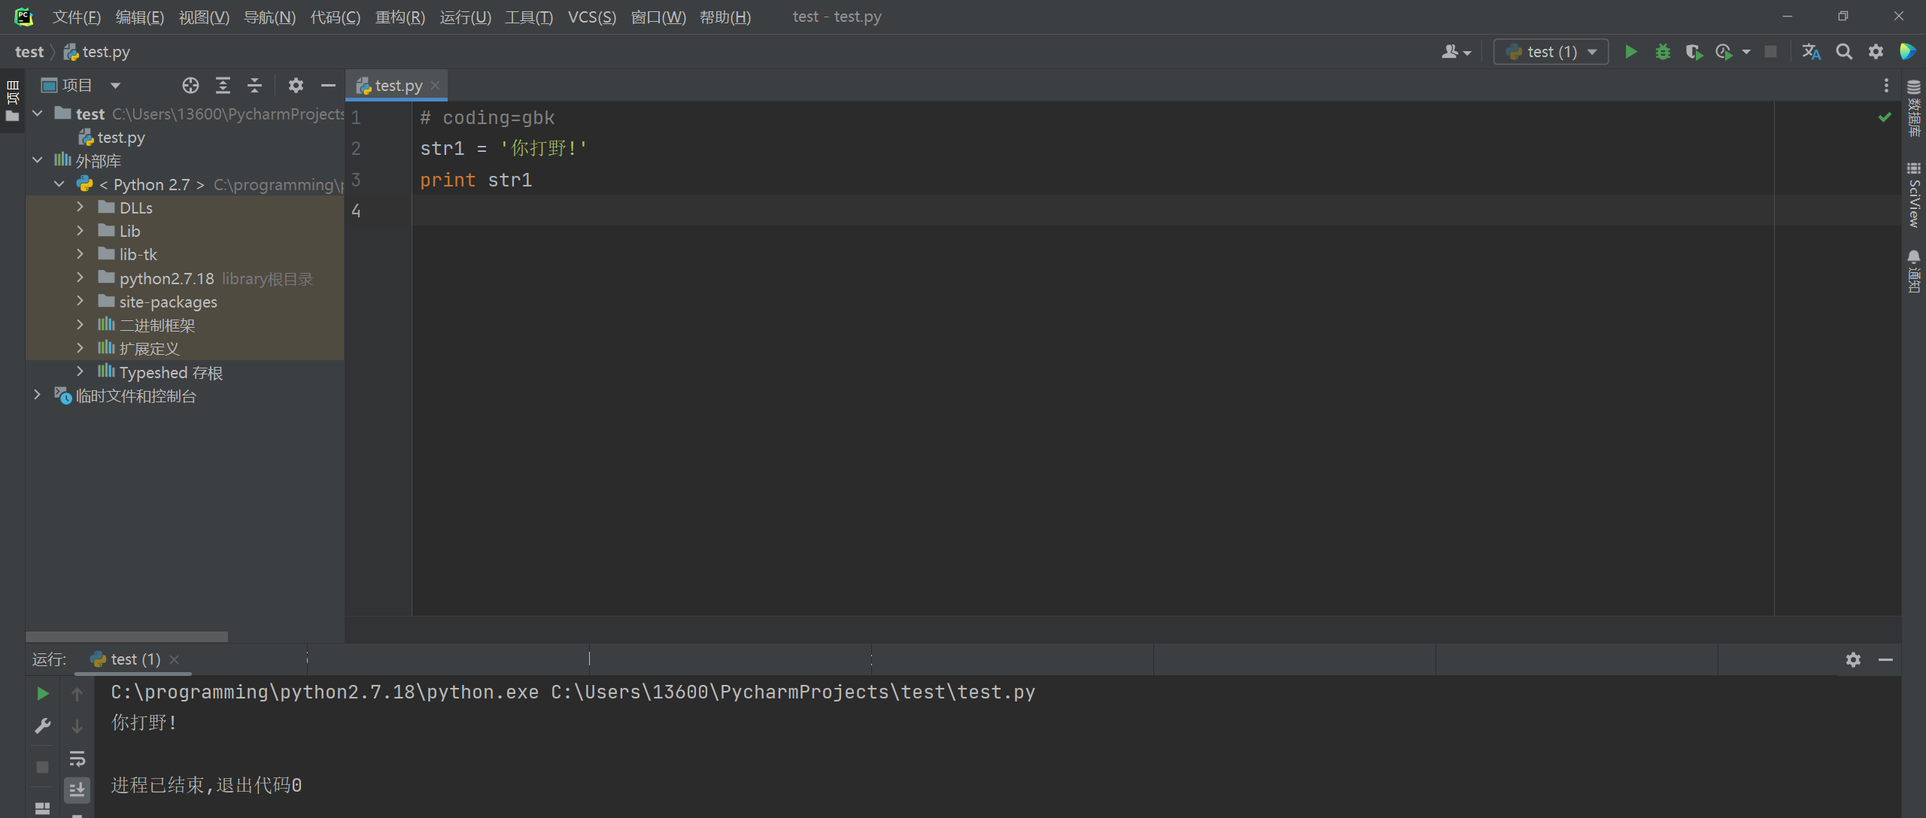Click the green inspection checkmark

[1885, 117]
